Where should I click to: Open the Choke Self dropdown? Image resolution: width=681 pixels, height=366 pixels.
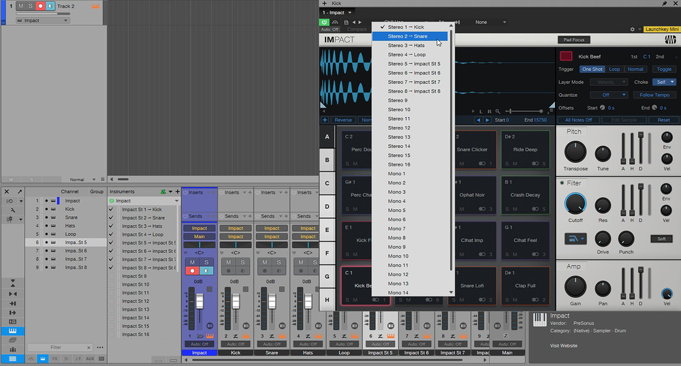coord(663,82)
